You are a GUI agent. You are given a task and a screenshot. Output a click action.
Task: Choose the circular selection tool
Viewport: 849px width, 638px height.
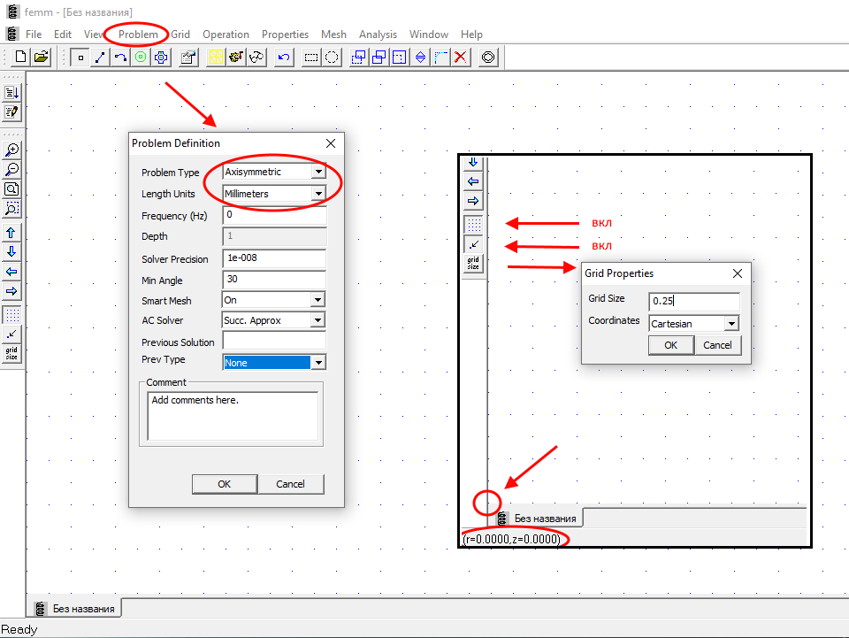pyautogui.click(x=332, y=58)
